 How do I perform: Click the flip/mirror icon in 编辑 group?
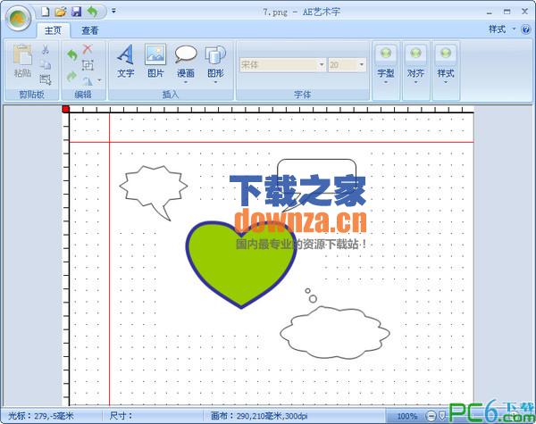click(88, 80)
